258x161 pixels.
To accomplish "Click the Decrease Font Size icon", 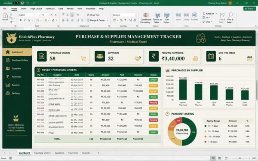I will [x=56, y=15].
